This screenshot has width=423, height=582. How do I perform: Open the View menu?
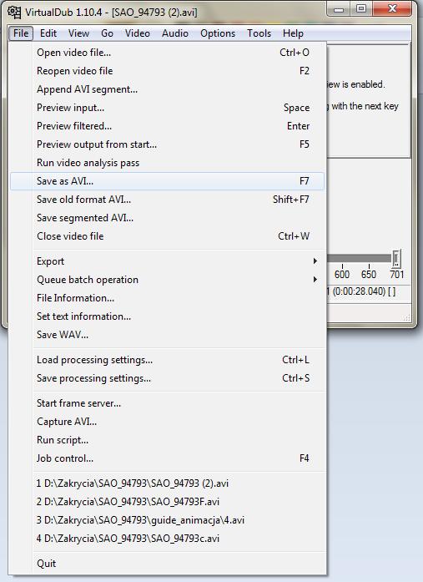[78, 33]
